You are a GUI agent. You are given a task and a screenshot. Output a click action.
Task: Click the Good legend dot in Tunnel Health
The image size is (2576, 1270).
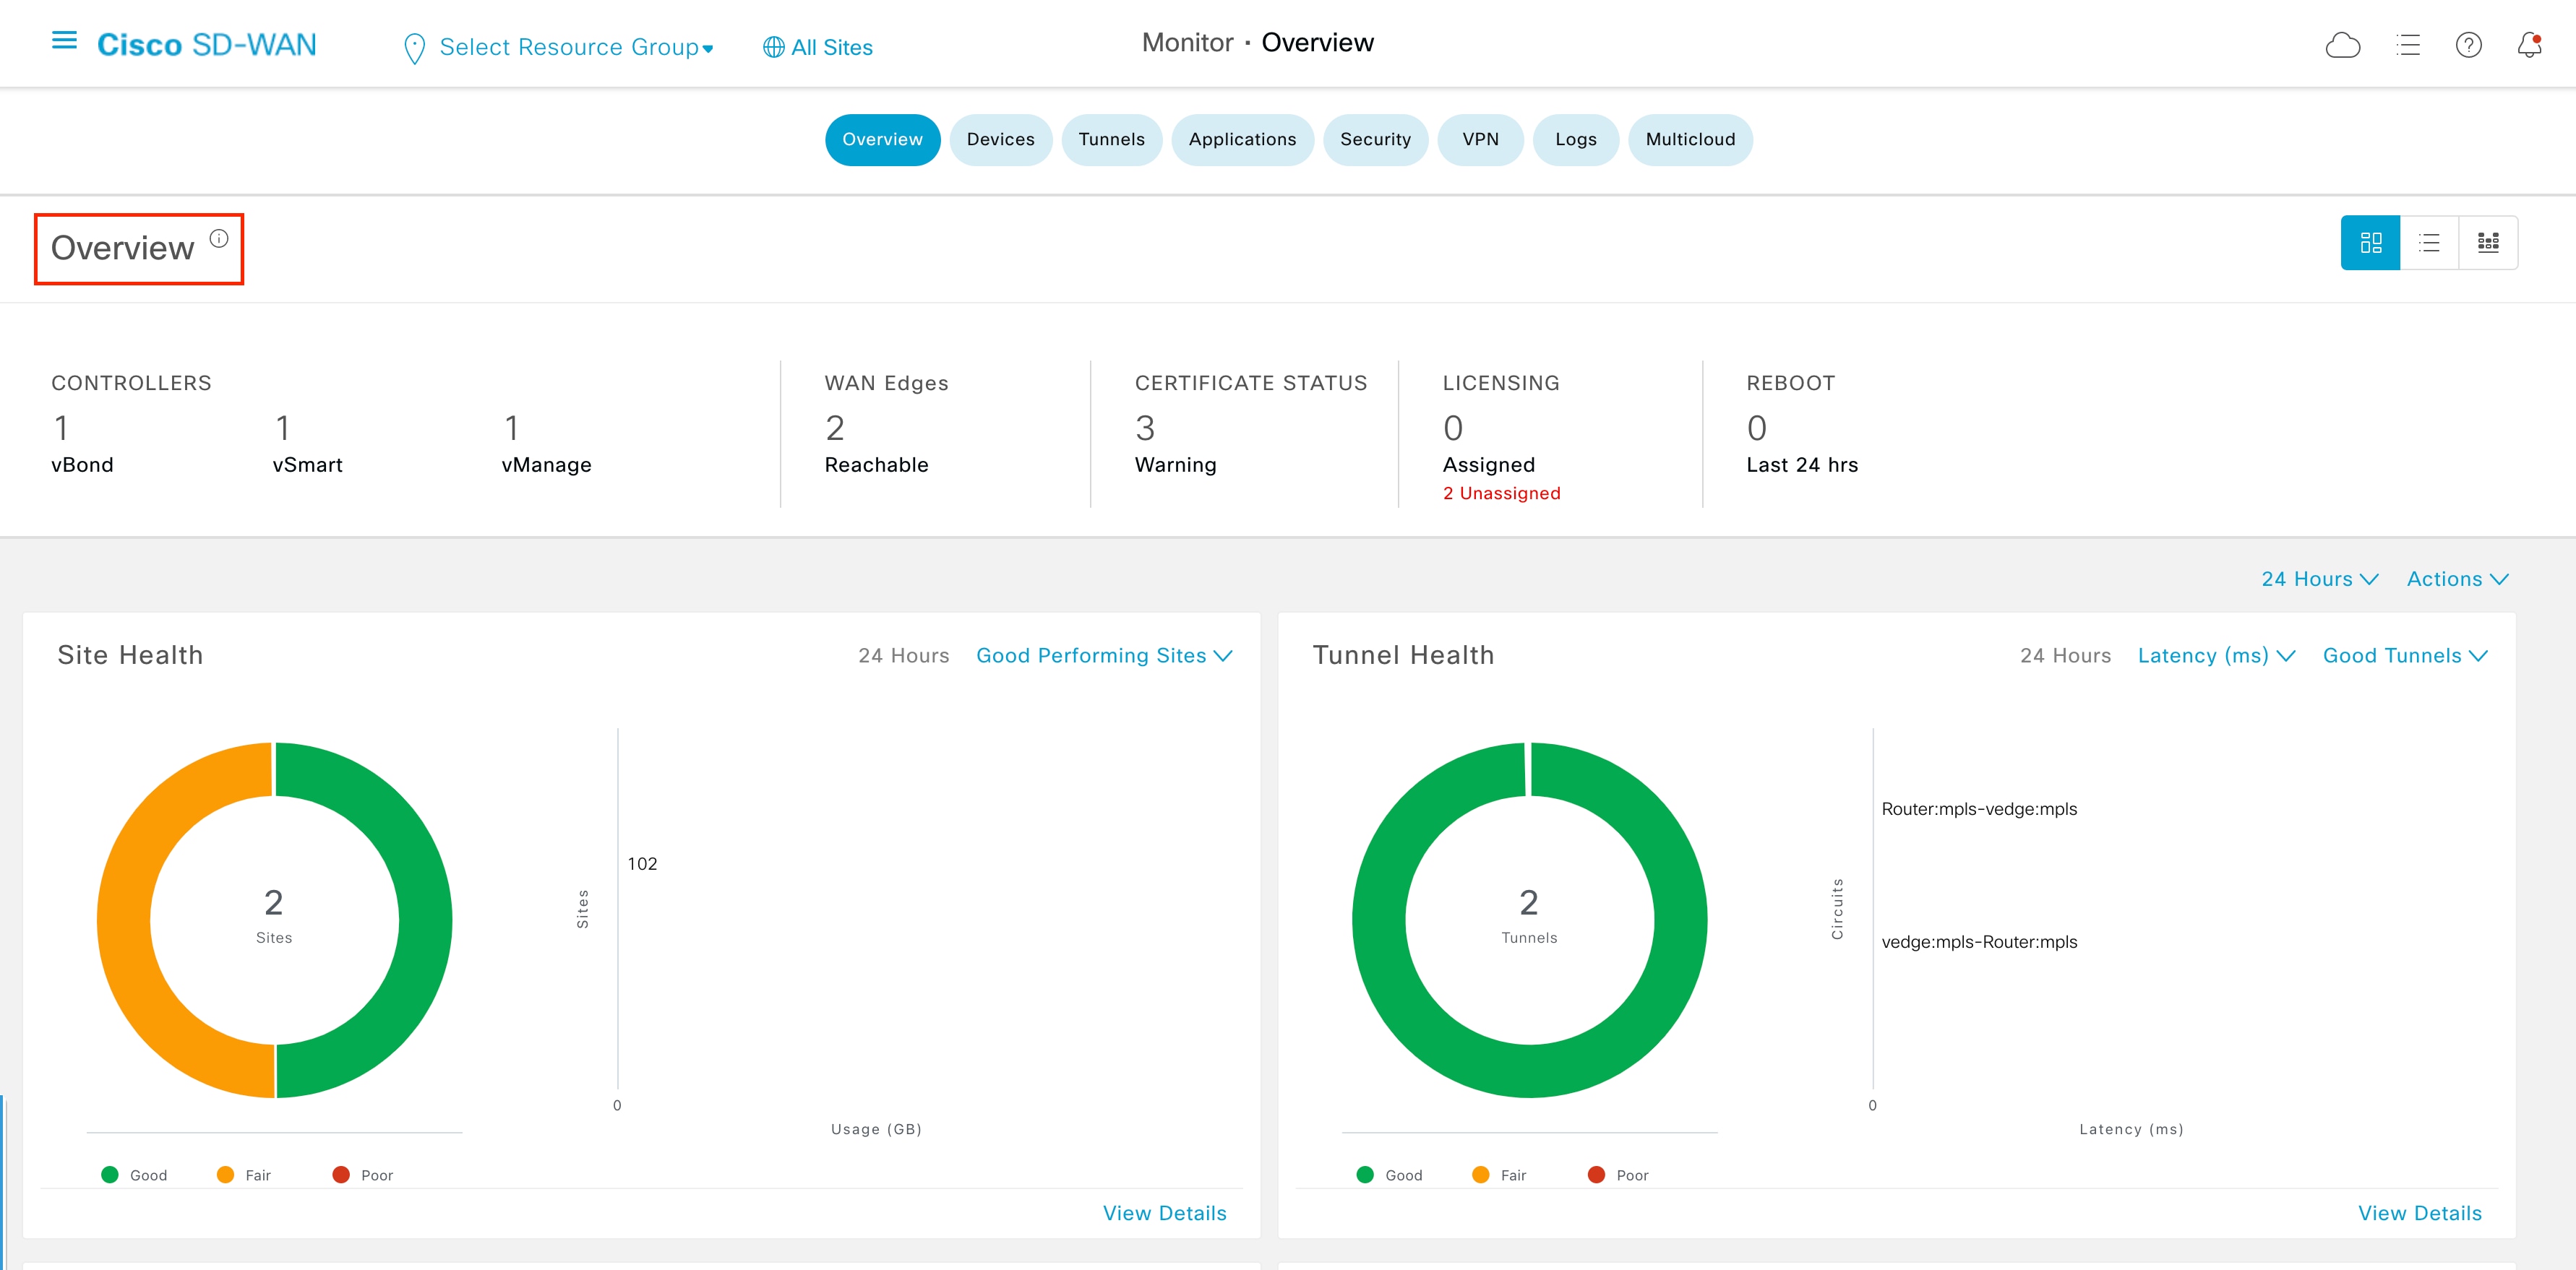1365,1175
